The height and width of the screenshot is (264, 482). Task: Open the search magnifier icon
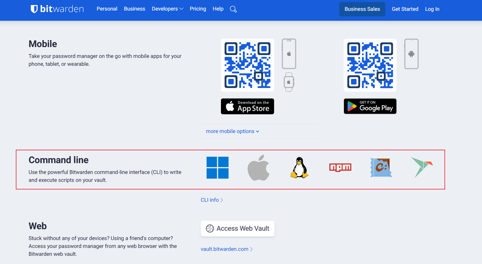click(x=233, y=9)
